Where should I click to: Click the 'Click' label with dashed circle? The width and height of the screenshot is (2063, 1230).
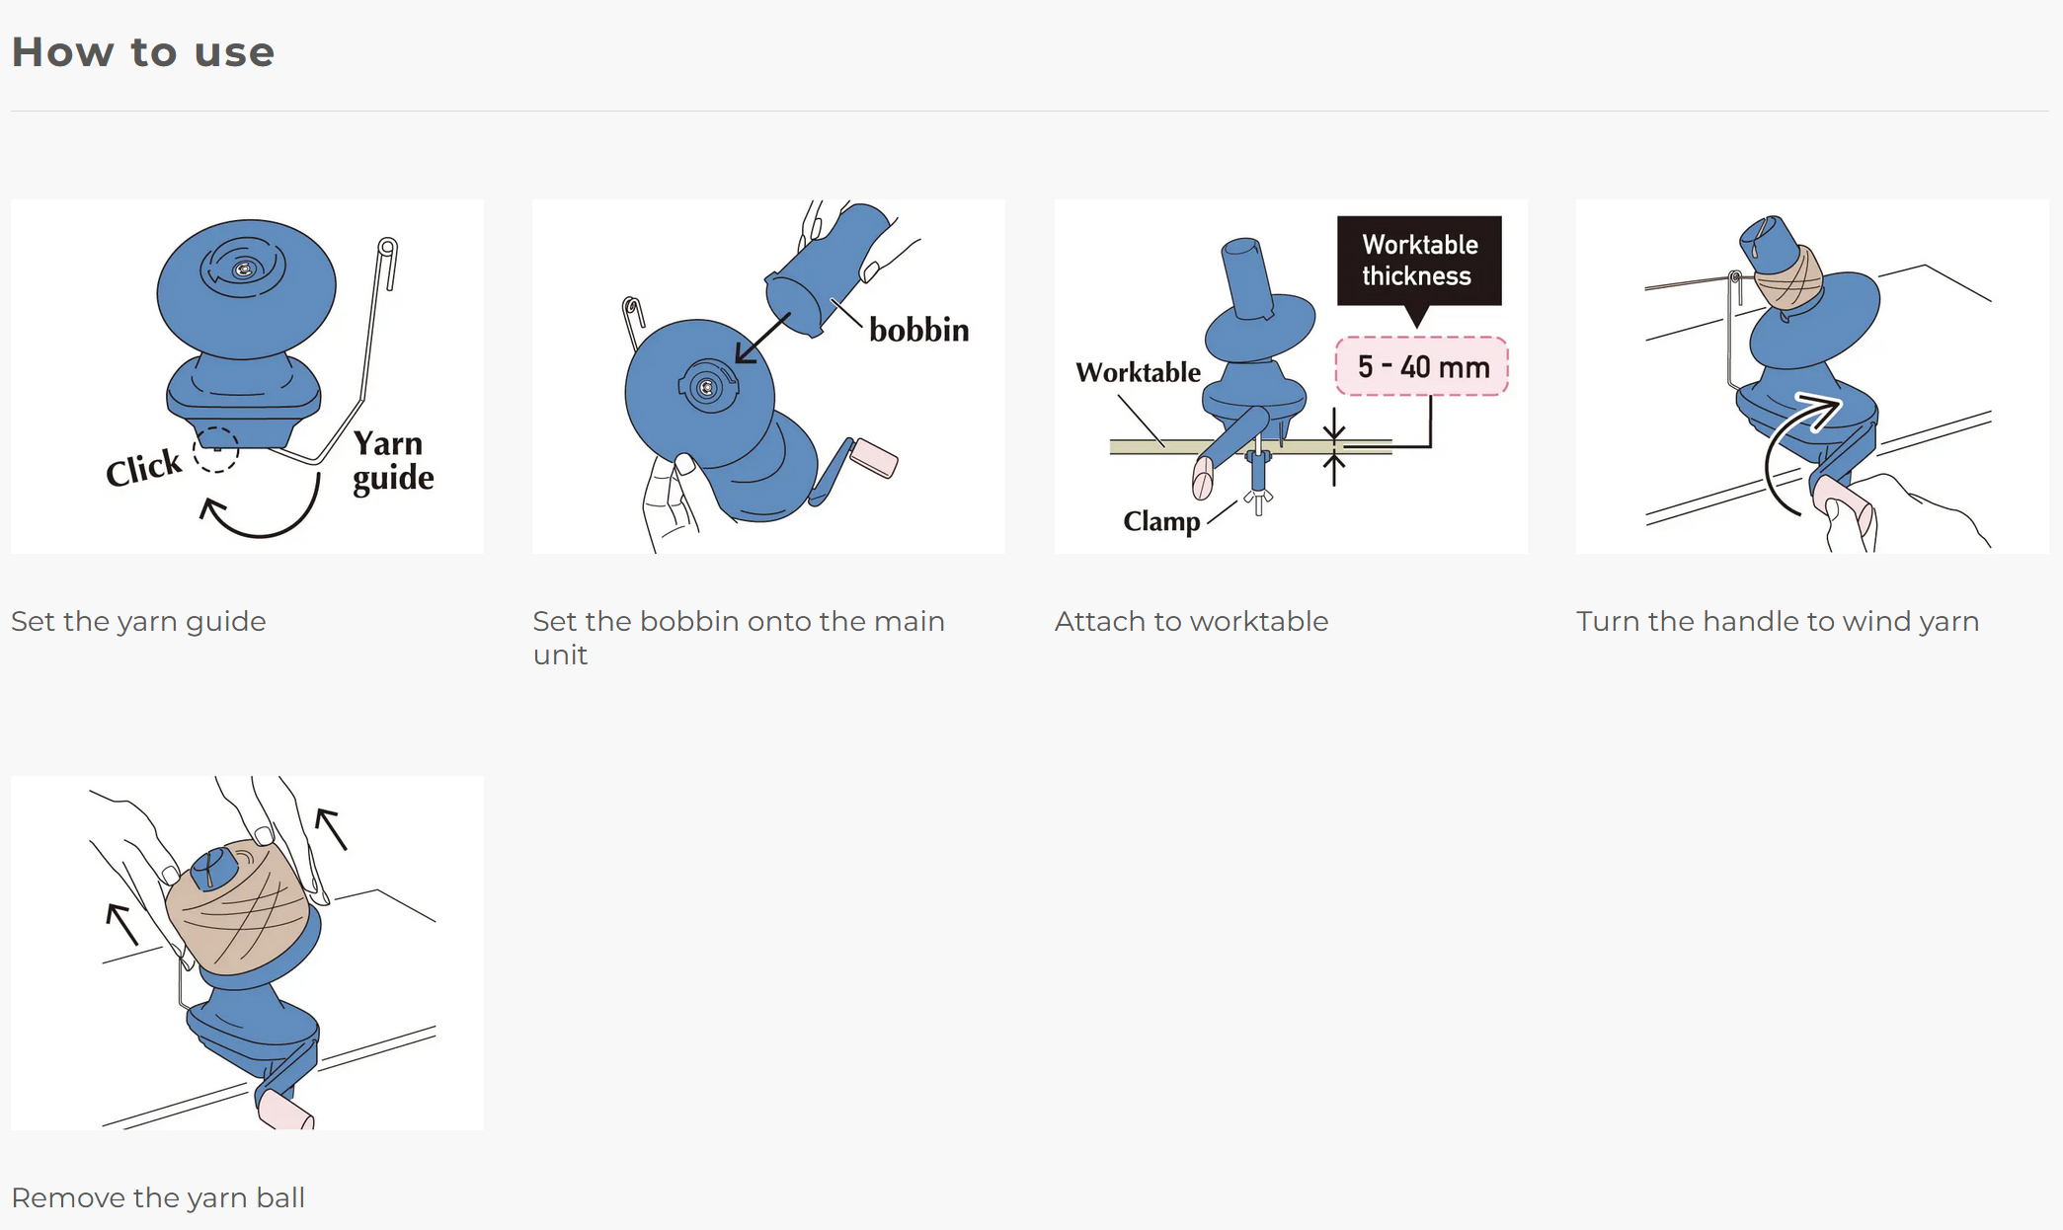[145, 467]
